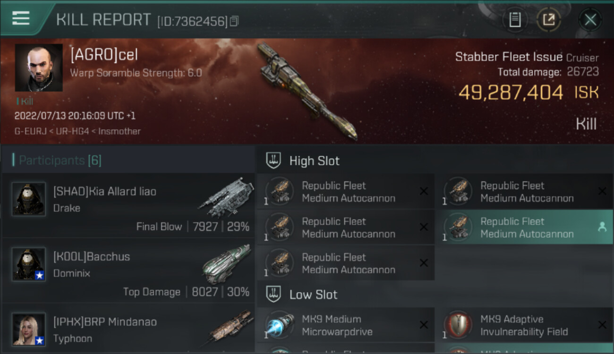
Task: Select the MK9 Medium Microwarpdrive module
Action: click(x=345, y=325)
